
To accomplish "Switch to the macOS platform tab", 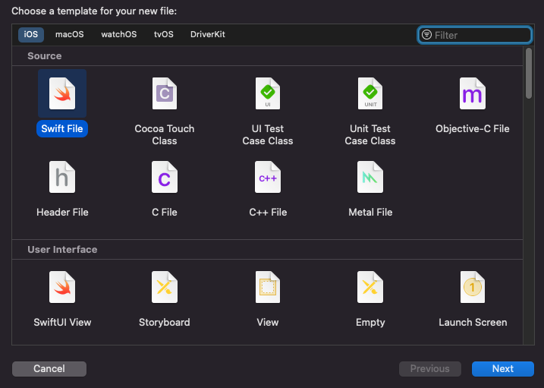I will click(x=69, y=34).
